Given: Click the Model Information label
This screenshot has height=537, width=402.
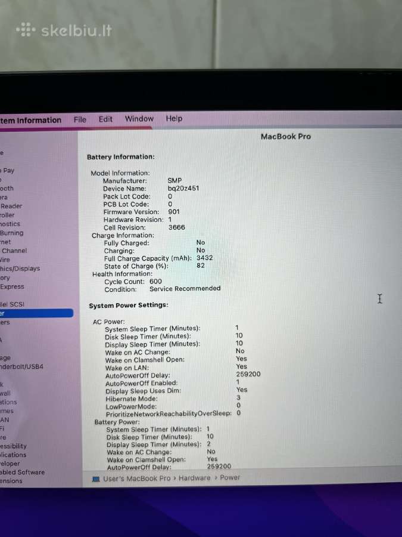Looking at the screenshot, I should (120, 173).
